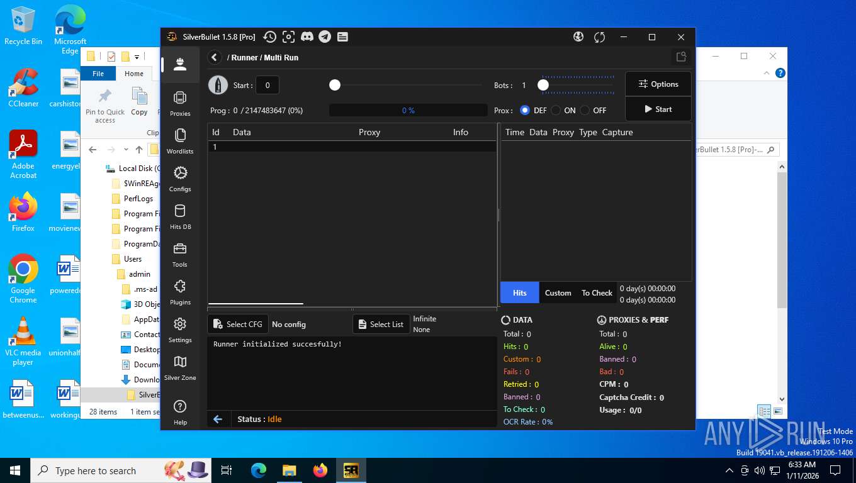Click the progress bar showing 0 %

click(408, 110)
